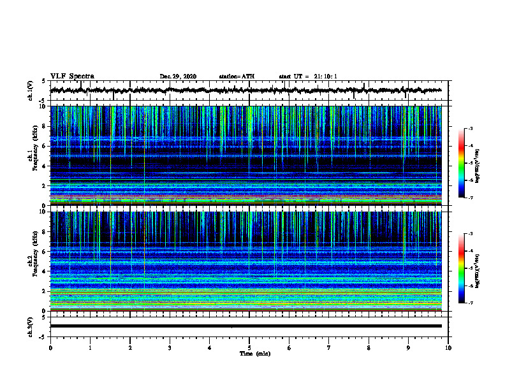Click the "-3" label on ch.1 colorbar
This screenshot has width=505, height=390.
point(471,128)
